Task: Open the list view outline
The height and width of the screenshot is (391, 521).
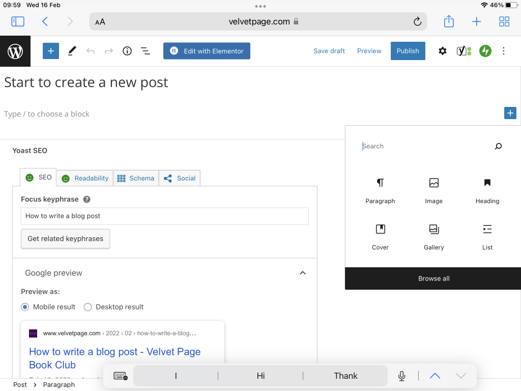Action: [x=146, y=51]
